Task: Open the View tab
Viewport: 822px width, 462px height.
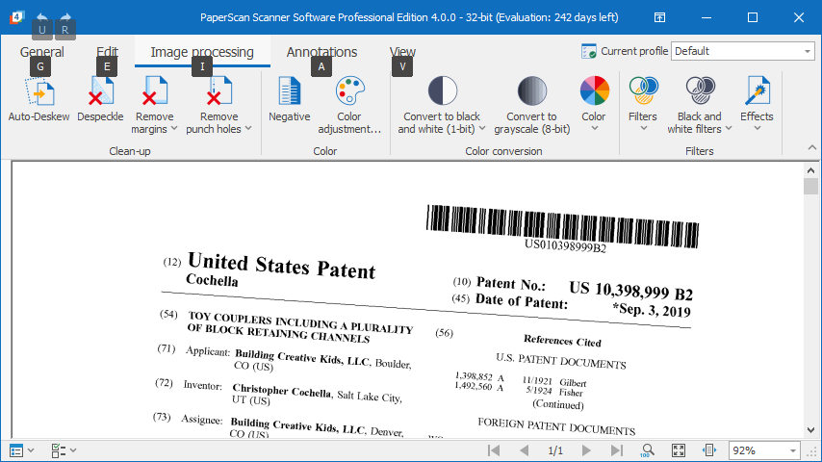Action: coord(402,52)
